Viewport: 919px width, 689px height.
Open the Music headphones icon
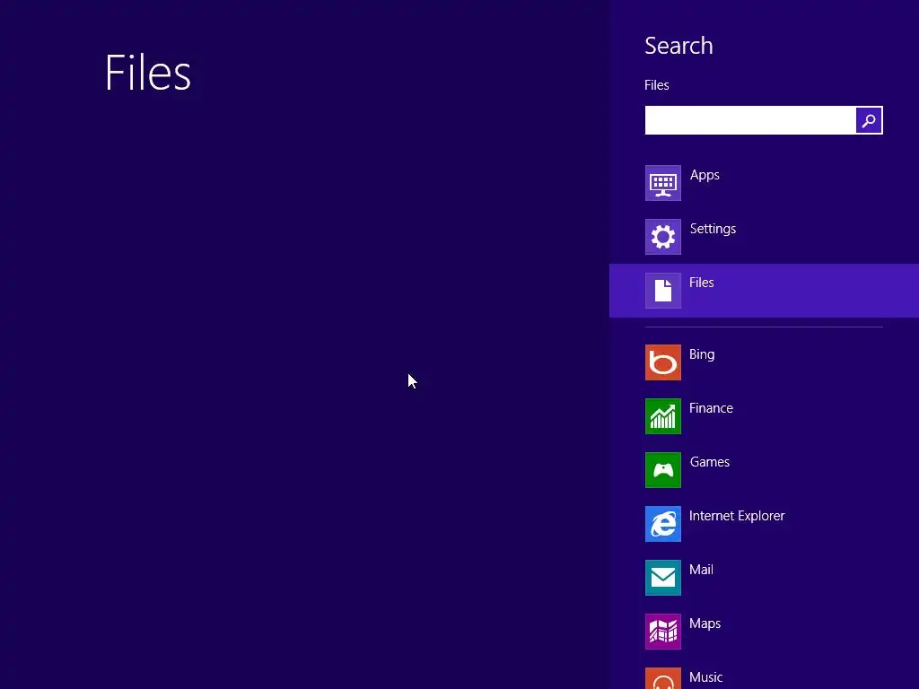663,678
